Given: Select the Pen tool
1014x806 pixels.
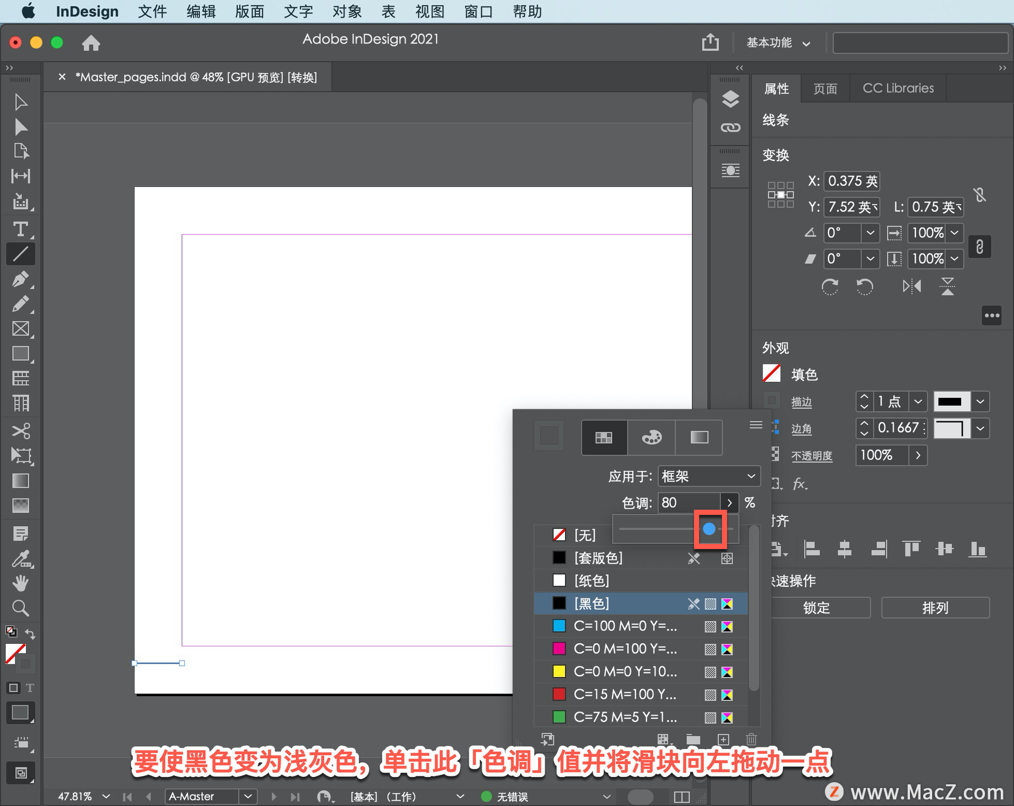Looking at the screenshot, I should (x=21, y=279).
